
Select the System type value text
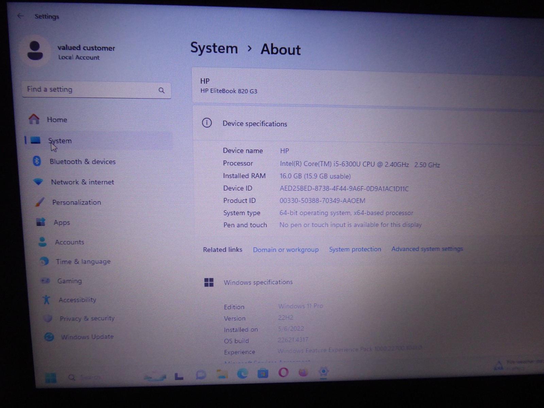[346, 213]
